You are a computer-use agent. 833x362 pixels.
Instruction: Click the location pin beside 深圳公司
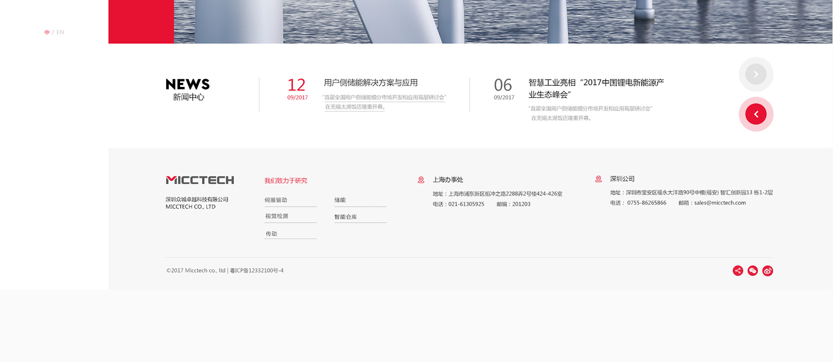[x=598, y=179]
